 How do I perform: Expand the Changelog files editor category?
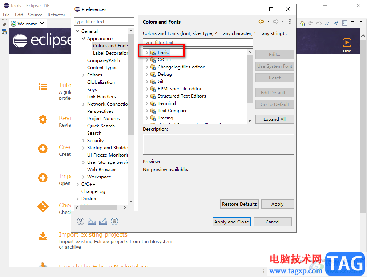point(147,67)
